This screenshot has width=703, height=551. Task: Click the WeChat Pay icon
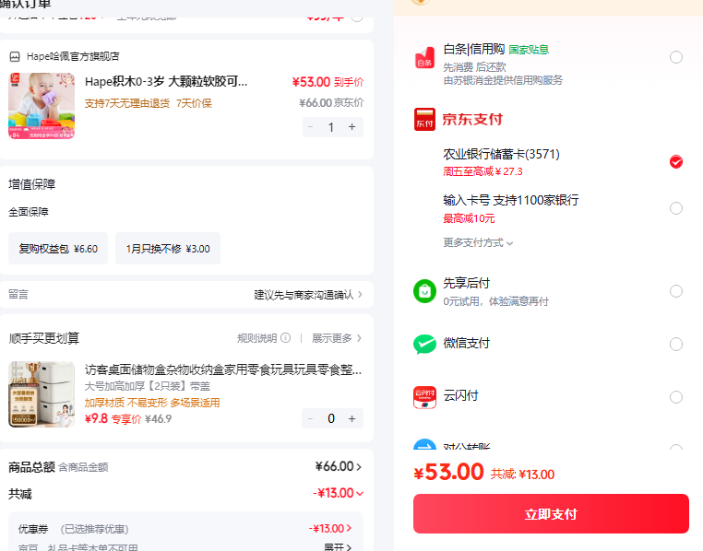coord(424,345)
